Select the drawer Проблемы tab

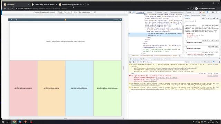click(144, 59)
